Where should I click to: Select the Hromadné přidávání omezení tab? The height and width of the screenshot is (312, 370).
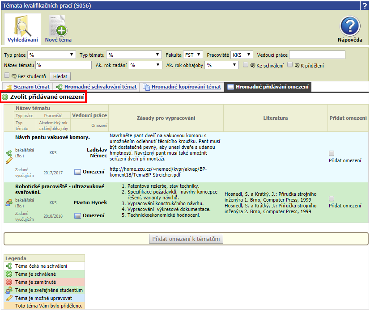[x=268, y=87]
